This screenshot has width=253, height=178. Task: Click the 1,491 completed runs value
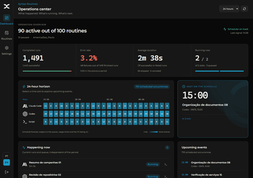click(33, 58)
